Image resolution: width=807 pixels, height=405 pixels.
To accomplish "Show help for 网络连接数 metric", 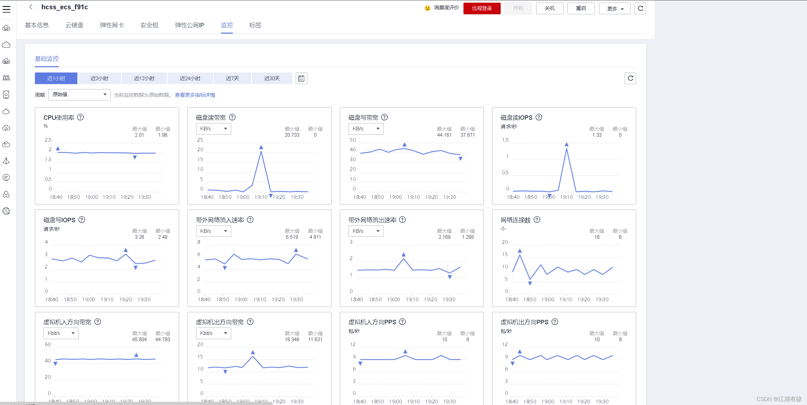I will pyautogui.click(x=537, y=220).
